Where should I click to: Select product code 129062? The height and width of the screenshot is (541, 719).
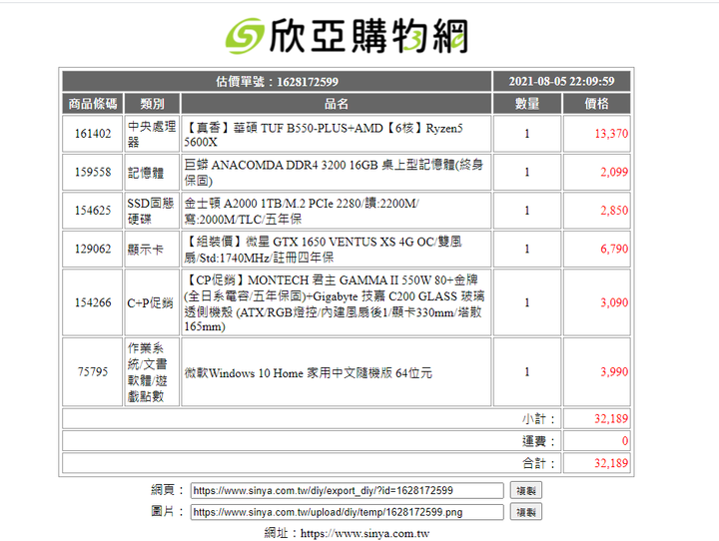93,249
